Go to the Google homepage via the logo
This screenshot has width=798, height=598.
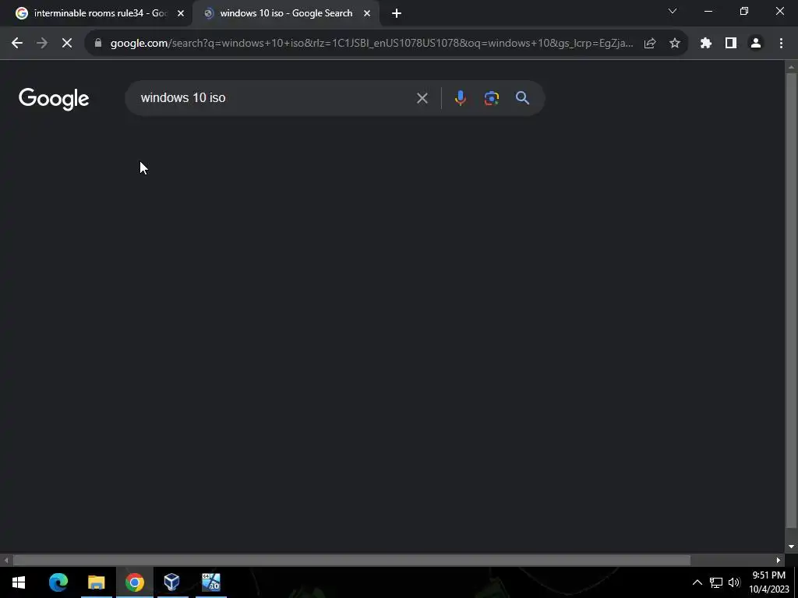pyautogui.click(x=54, y=99)
